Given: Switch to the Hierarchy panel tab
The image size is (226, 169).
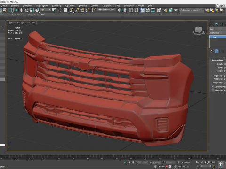Looking at the screenshot, I should 222,24.
